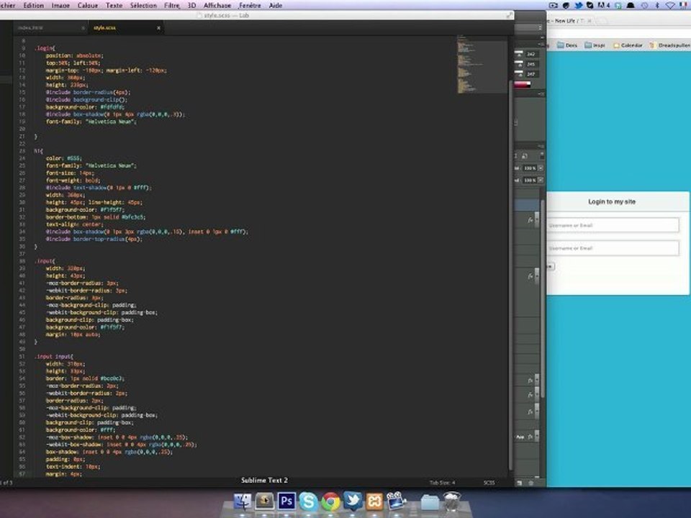Open the fill 100% dropdown arrow
691x518 pixels.
coord(541,180)
